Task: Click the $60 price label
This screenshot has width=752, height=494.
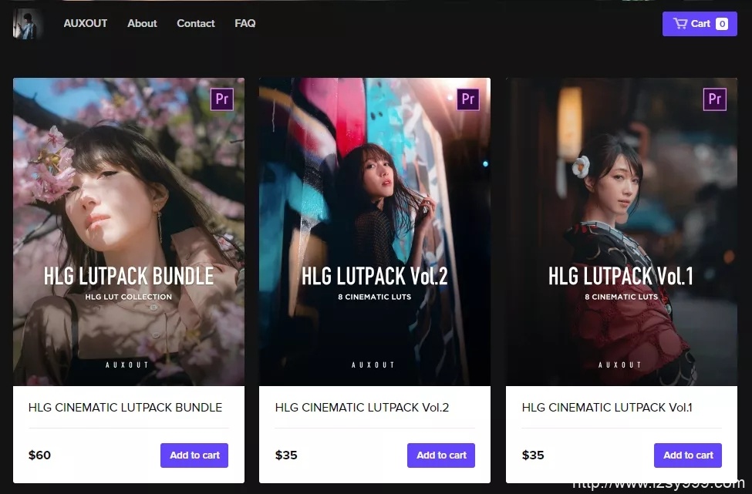Action: tap(39, 455)
